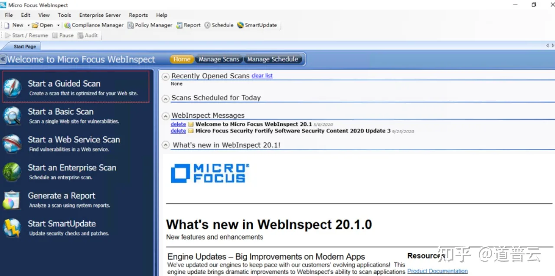
Task: Delete the Welcome to WebInspect message
Action: [178, 124]
